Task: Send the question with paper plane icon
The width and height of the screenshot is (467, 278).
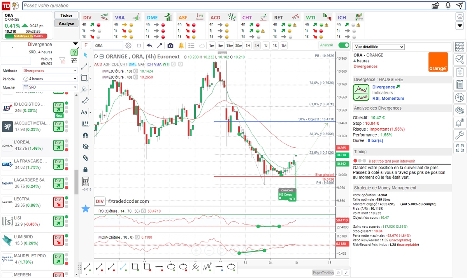Action: (460, 5)
